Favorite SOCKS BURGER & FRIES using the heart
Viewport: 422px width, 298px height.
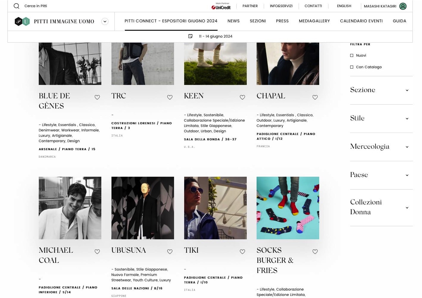point(315,252)
